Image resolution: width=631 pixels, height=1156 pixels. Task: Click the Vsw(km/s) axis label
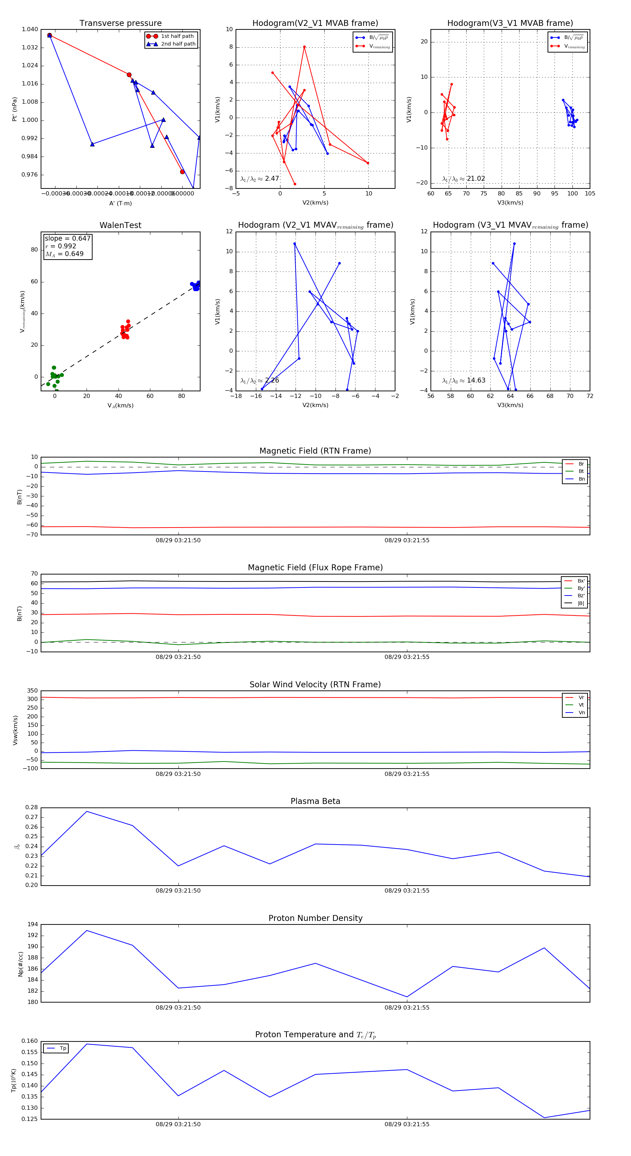coord(15,730)
